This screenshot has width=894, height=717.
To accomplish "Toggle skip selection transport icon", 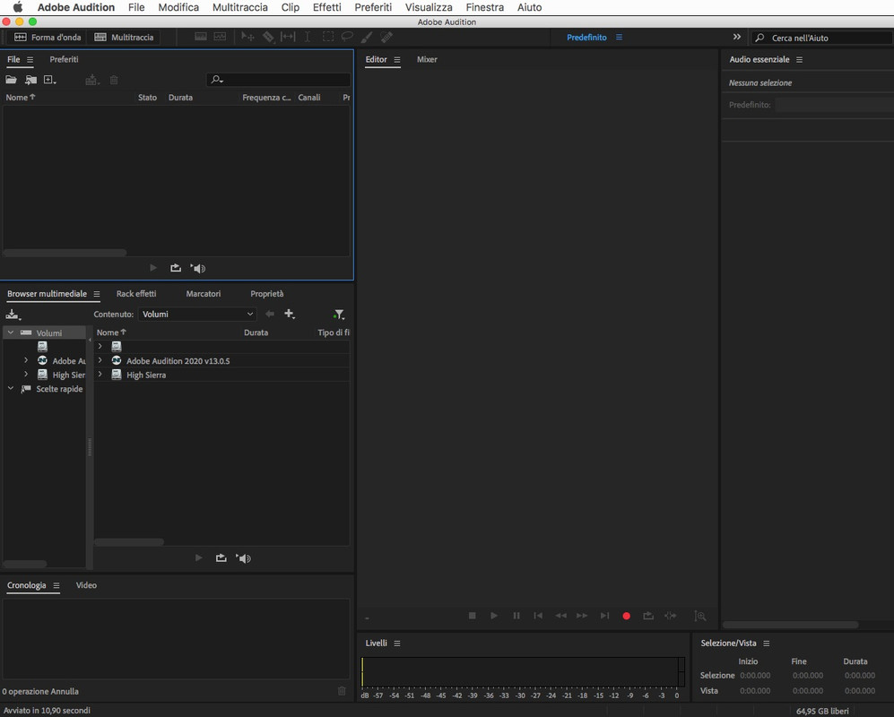I will [671, 616].
